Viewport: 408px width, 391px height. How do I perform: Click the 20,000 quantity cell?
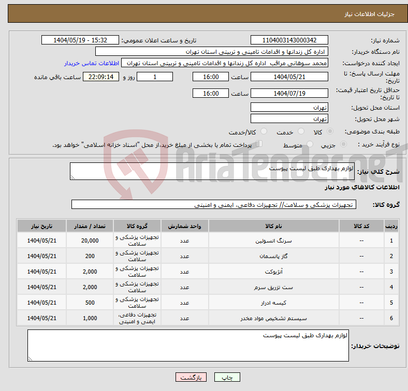click(90, 240)
